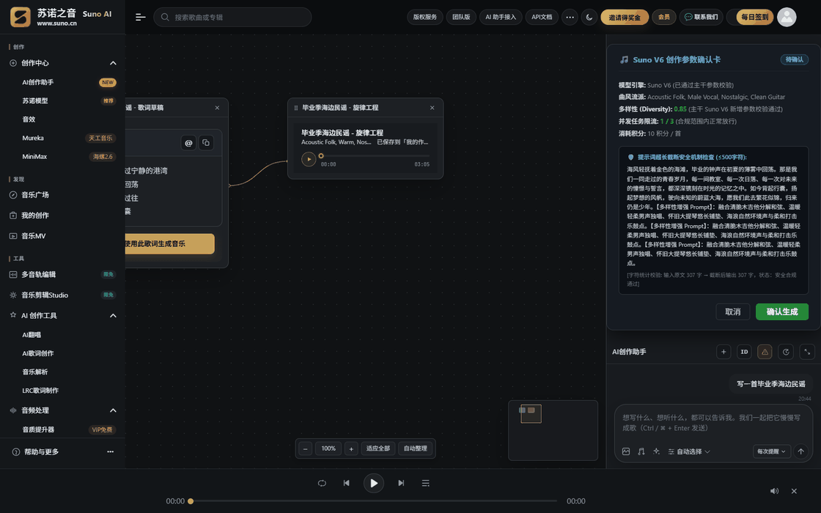The image size is (821, 513).
Task: Click the @ mention icon in lyric draft card
Action: click(188, 142)
